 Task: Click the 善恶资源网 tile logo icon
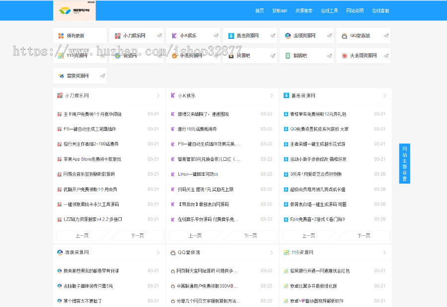tap(231, 36)
